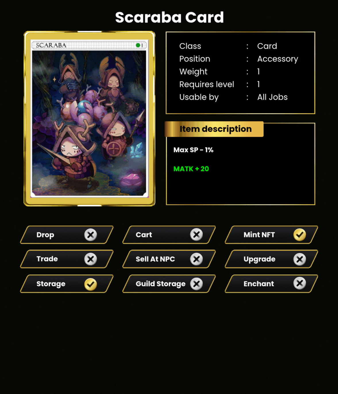338x394 pixels.
Task: Click the X icon beside Drop
Action: (90, 235)
